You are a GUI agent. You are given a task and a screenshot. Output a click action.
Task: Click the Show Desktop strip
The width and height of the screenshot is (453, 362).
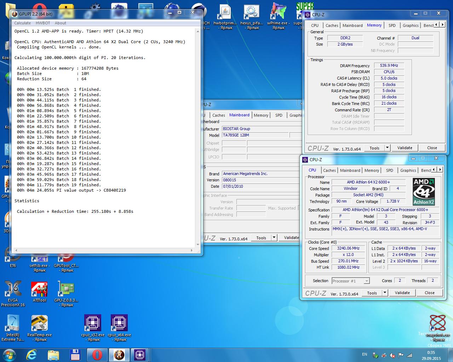(x=451, y=355)
